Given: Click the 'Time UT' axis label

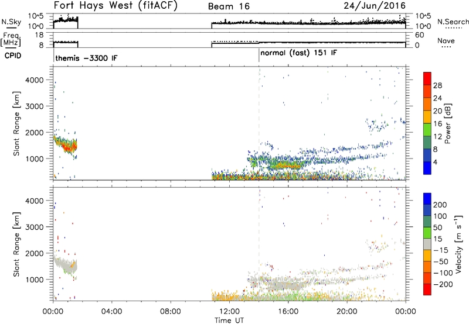Looking at the screenshot, I should 229,320.
